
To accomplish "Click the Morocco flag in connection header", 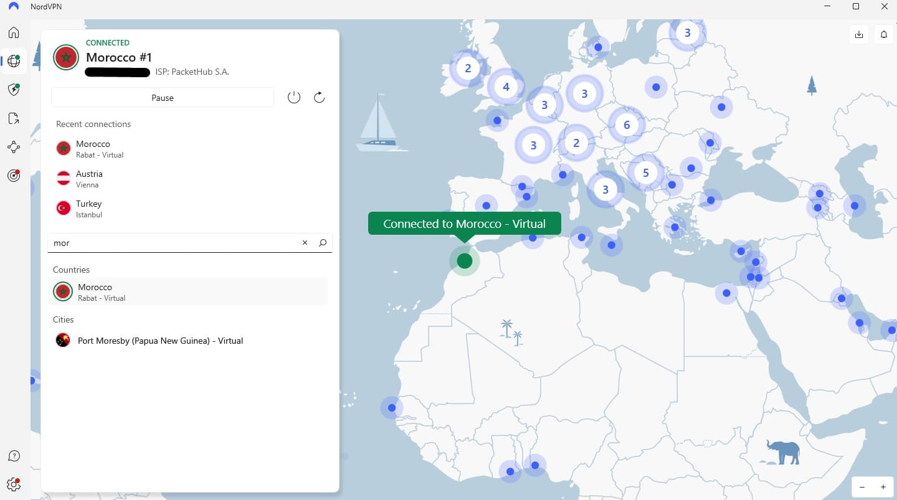I will (x=65, y=57).
